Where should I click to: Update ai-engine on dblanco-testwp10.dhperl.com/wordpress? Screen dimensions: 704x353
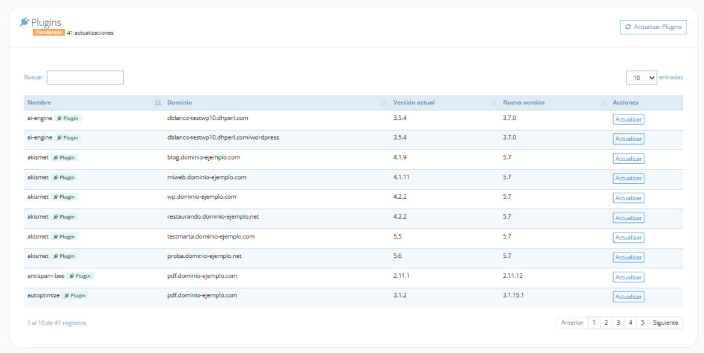[x=629, y=139]
